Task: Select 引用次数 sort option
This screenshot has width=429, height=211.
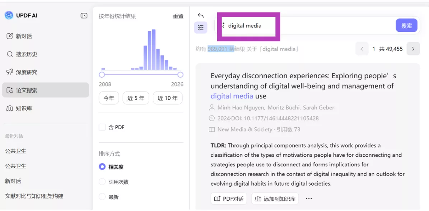Action: pyautogui.click(x=102, y=182)
